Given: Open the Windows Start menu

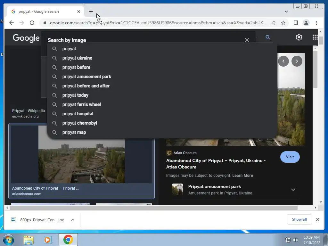Looking at the screenshot, I should click(x=9, y=240).
